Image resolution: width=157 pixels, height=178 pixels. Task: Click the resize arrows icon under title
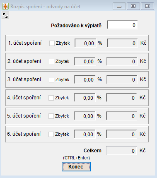click(5, 15)
